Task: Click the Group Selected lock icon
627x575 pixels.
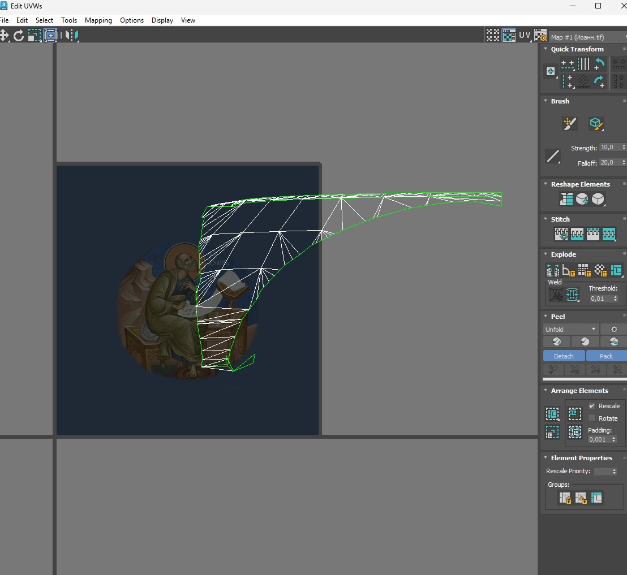Action: pos(565,498)
